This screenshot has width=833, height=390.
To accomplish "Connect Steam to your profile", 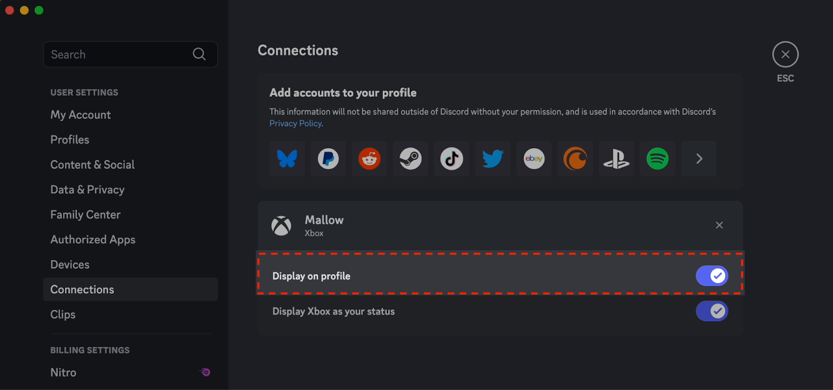I will pyautogui.click(x=410, y=159).
